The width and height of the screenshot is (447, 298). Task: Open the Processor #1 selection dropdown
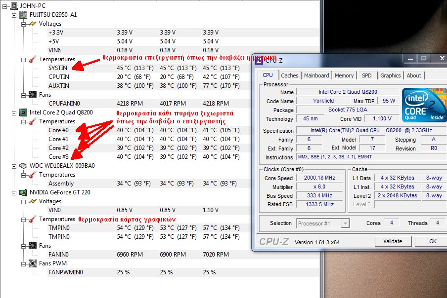(x=345, y=223)
